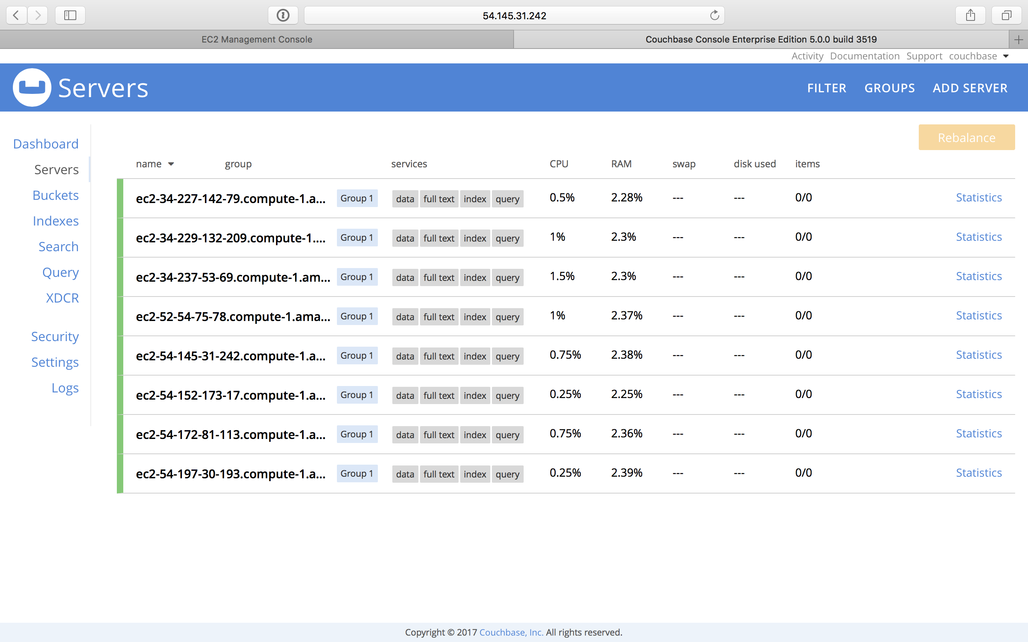Click the group column header
This screenshot has height=642, width=1028.
coord(238,164)
